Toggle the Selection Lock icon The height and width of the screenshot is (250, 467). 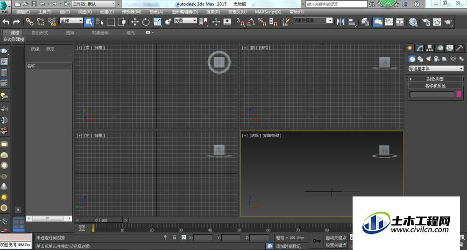pyautogui.click(x=175, y=237)
